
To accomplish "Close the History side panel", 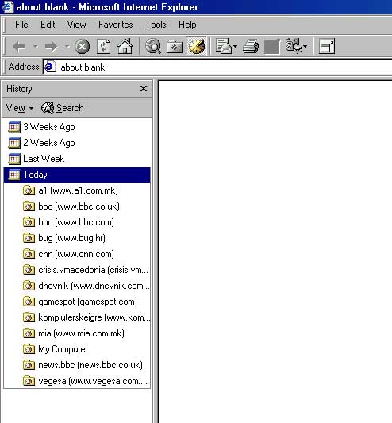I will pos(144,88).
